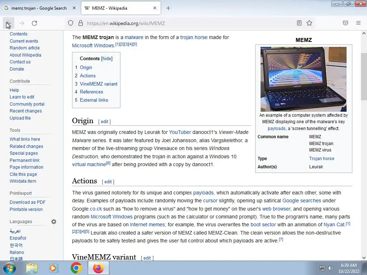Toggle reader view icon in address bar
Image resolution: width=367 pixels, height=275 pixels.
tap(299, 23)
